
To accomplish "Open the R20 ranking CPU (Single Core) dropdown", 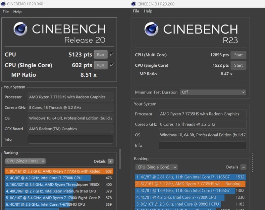I will pos(26,161).
